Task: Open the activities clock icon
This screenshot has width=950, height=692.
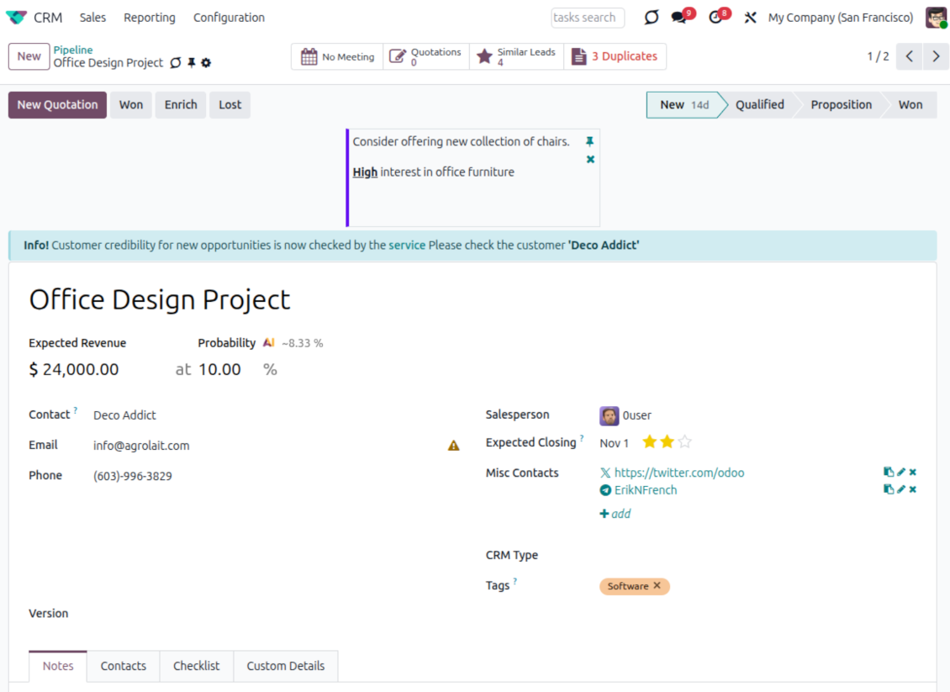Action: [x=715, y=18]
